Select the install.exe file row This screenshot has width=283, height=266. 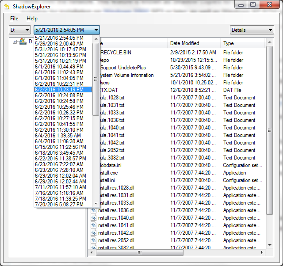[x=183, y=173]
